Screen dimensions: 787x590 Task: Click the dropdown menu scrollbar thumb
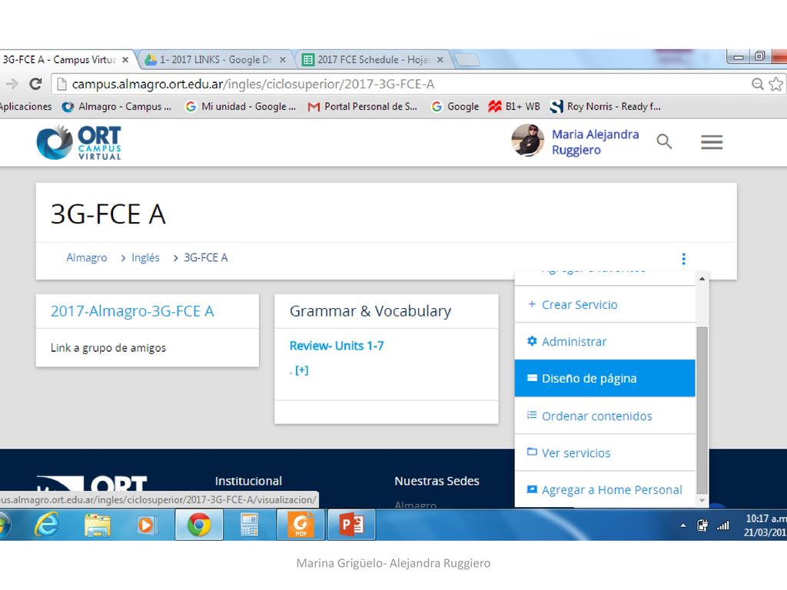(702, 410)
